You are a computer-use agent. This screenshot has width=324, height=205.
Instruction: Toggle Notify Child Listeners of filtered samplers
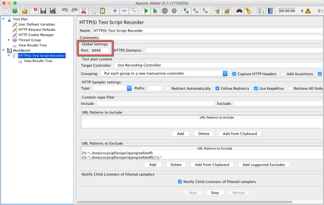180,181
